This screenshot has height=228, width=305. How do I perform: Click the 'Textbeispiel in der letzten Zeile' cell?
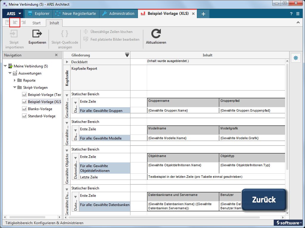click(216, 177)
